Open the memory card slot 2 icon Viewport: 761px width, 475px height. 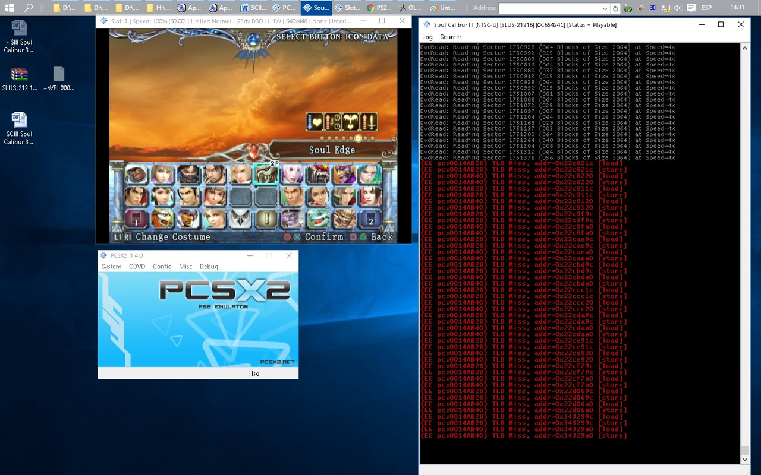tap(370, 218)
